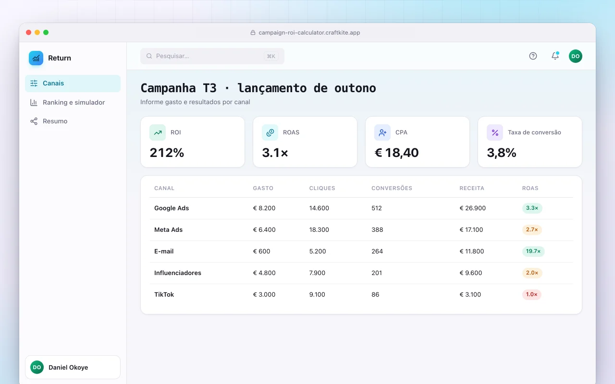Image resolution: width=615 pixels, height=384 pixels.
Task: Click the campaign-roi-calculator.craftkite.app URL
Action: (x=309, y=33)
